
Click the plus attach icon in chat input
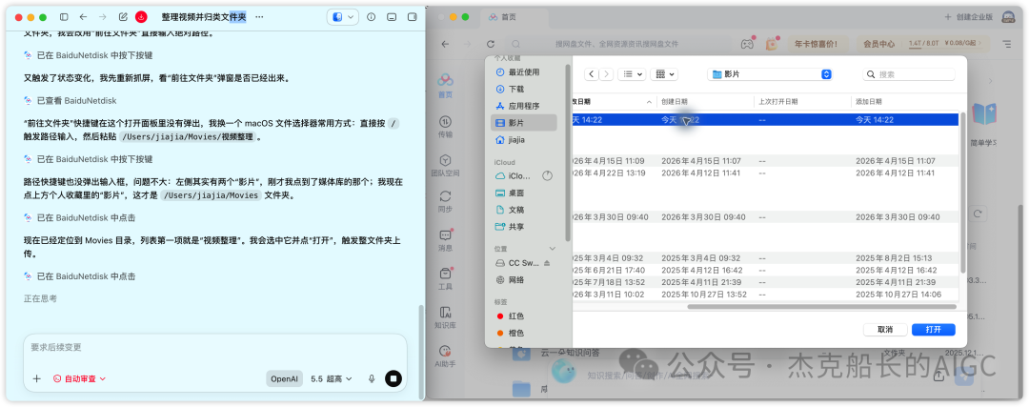(37, 378)
